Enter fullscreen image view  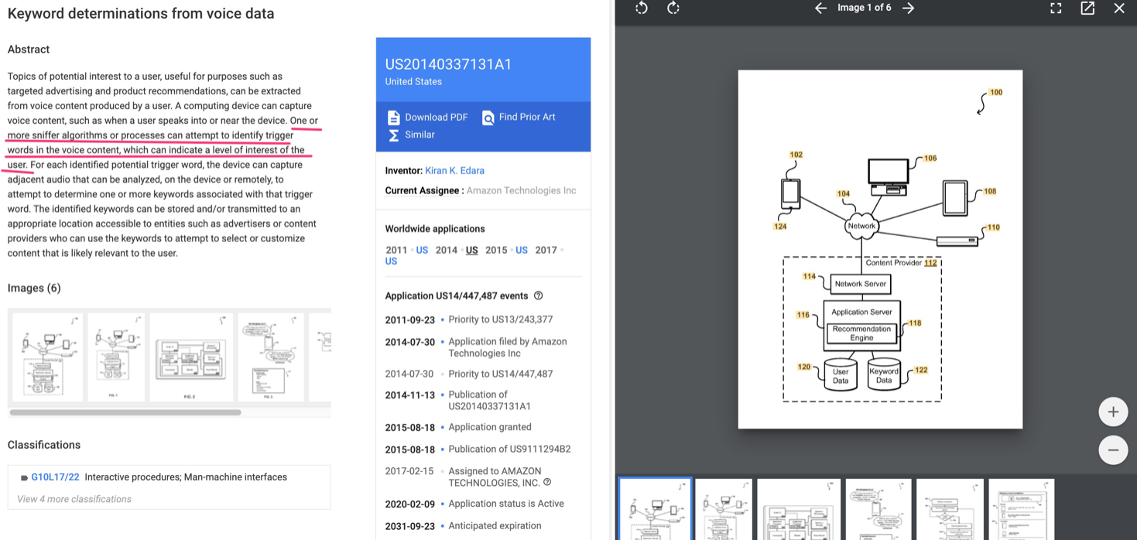[x=1056, y=9]
